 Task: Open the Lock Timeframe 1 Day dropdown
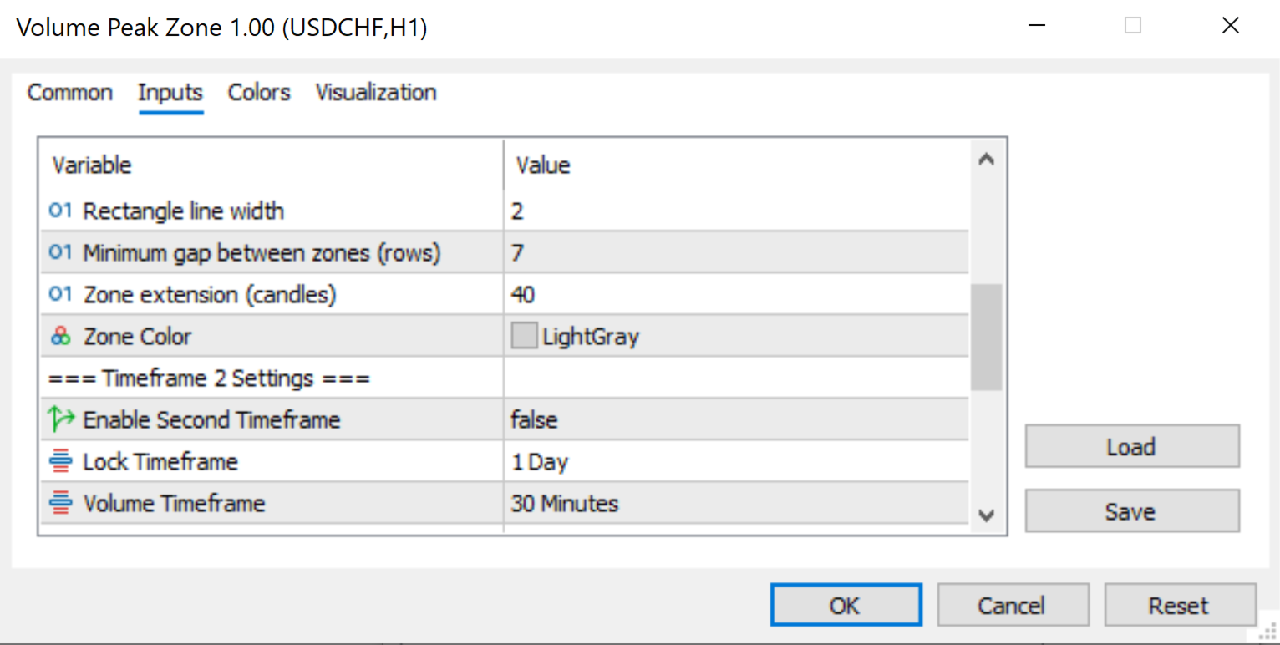coord(735,461)
